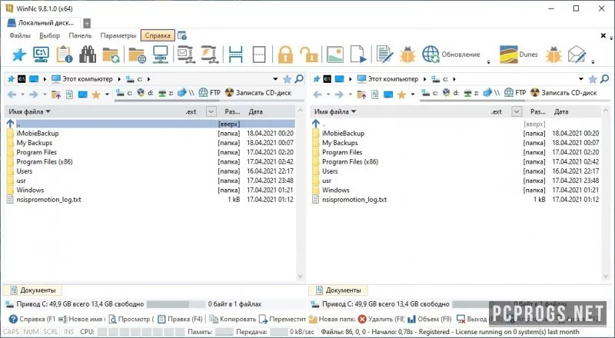Click left panel search magnifier icon
Screen dimensions: 615x338
299,79
